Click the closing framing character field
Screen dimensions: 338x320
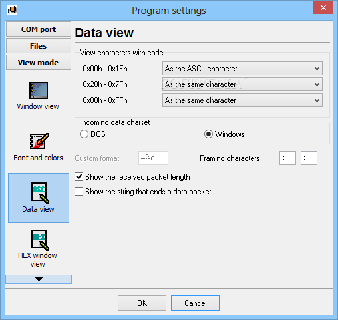(x=309, y=158)
